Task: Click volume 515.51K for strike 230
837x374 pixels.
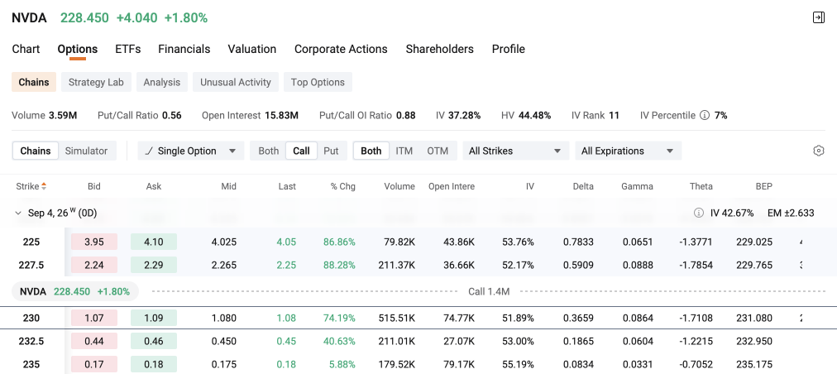Action: 397,318
